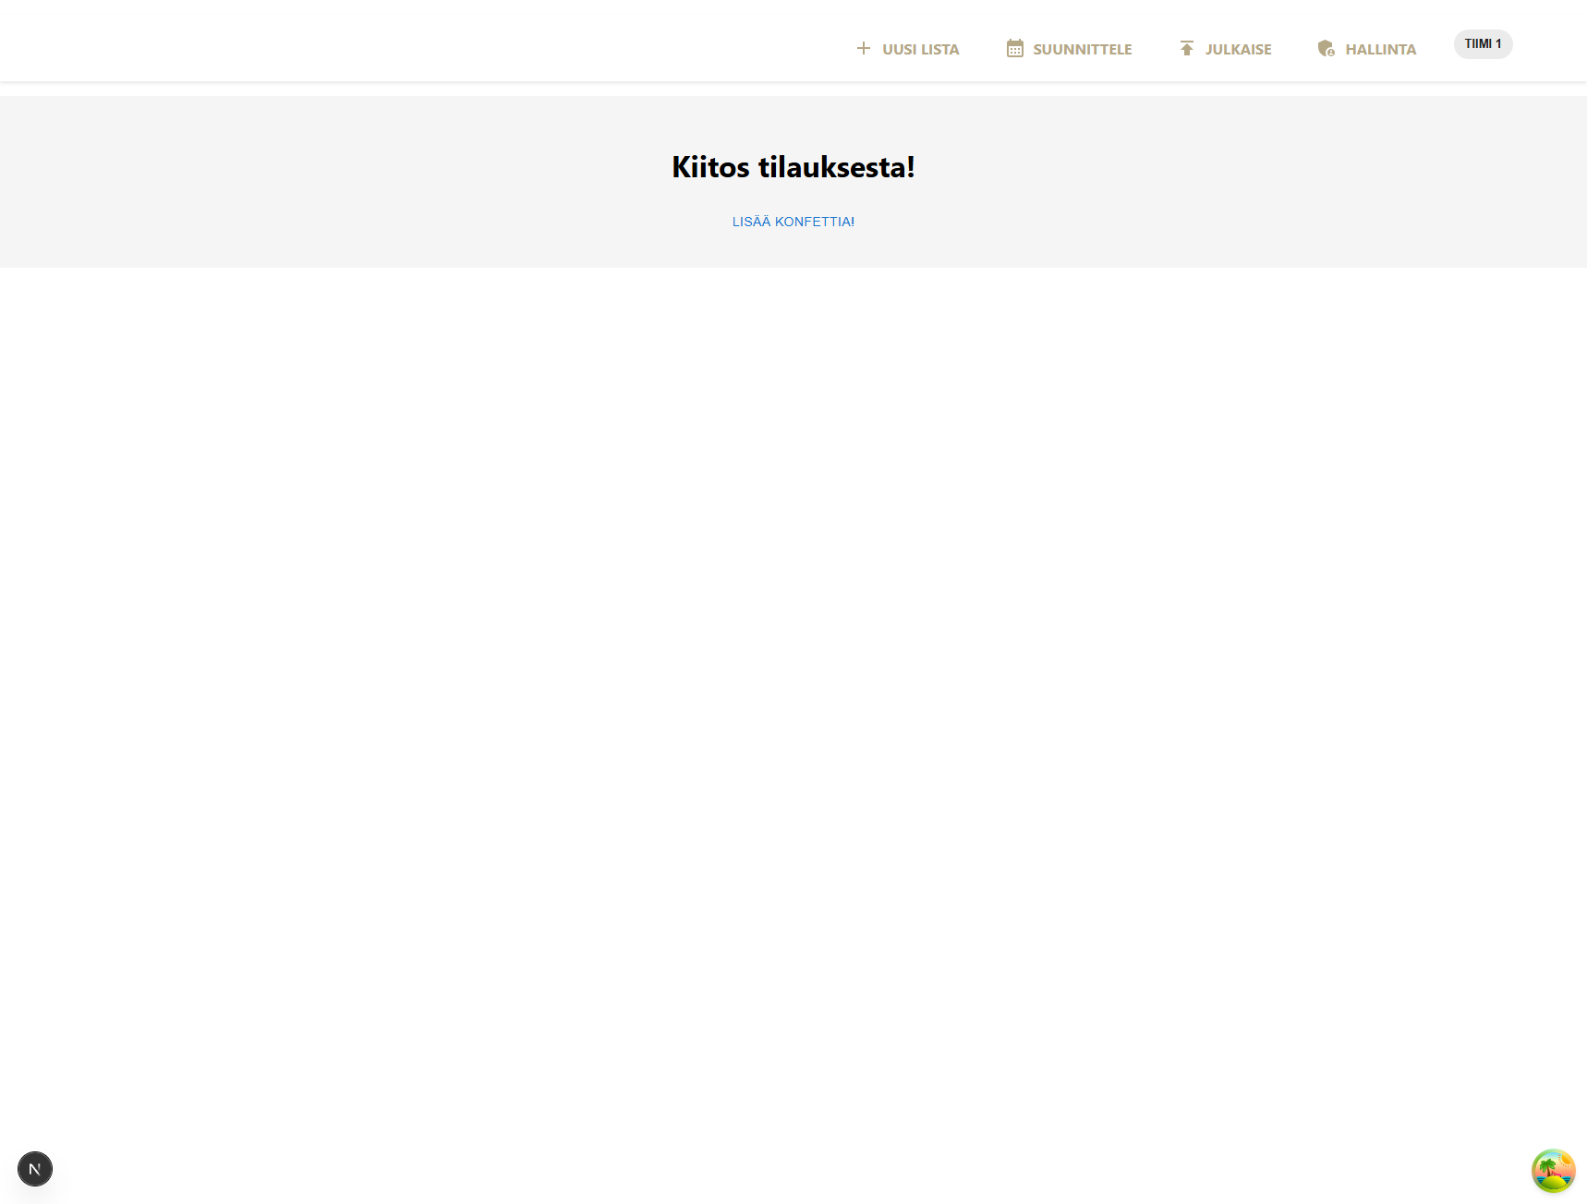Click the palm tree island icon

(1553, 1171)
